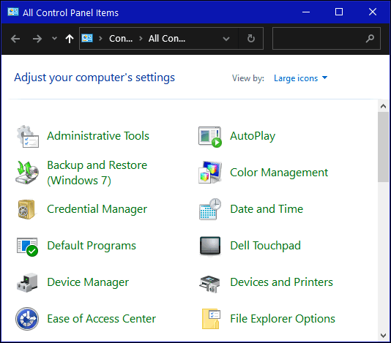Open the Devices and Printers link
The image size is (391, 343).
(x=281, y=282)
